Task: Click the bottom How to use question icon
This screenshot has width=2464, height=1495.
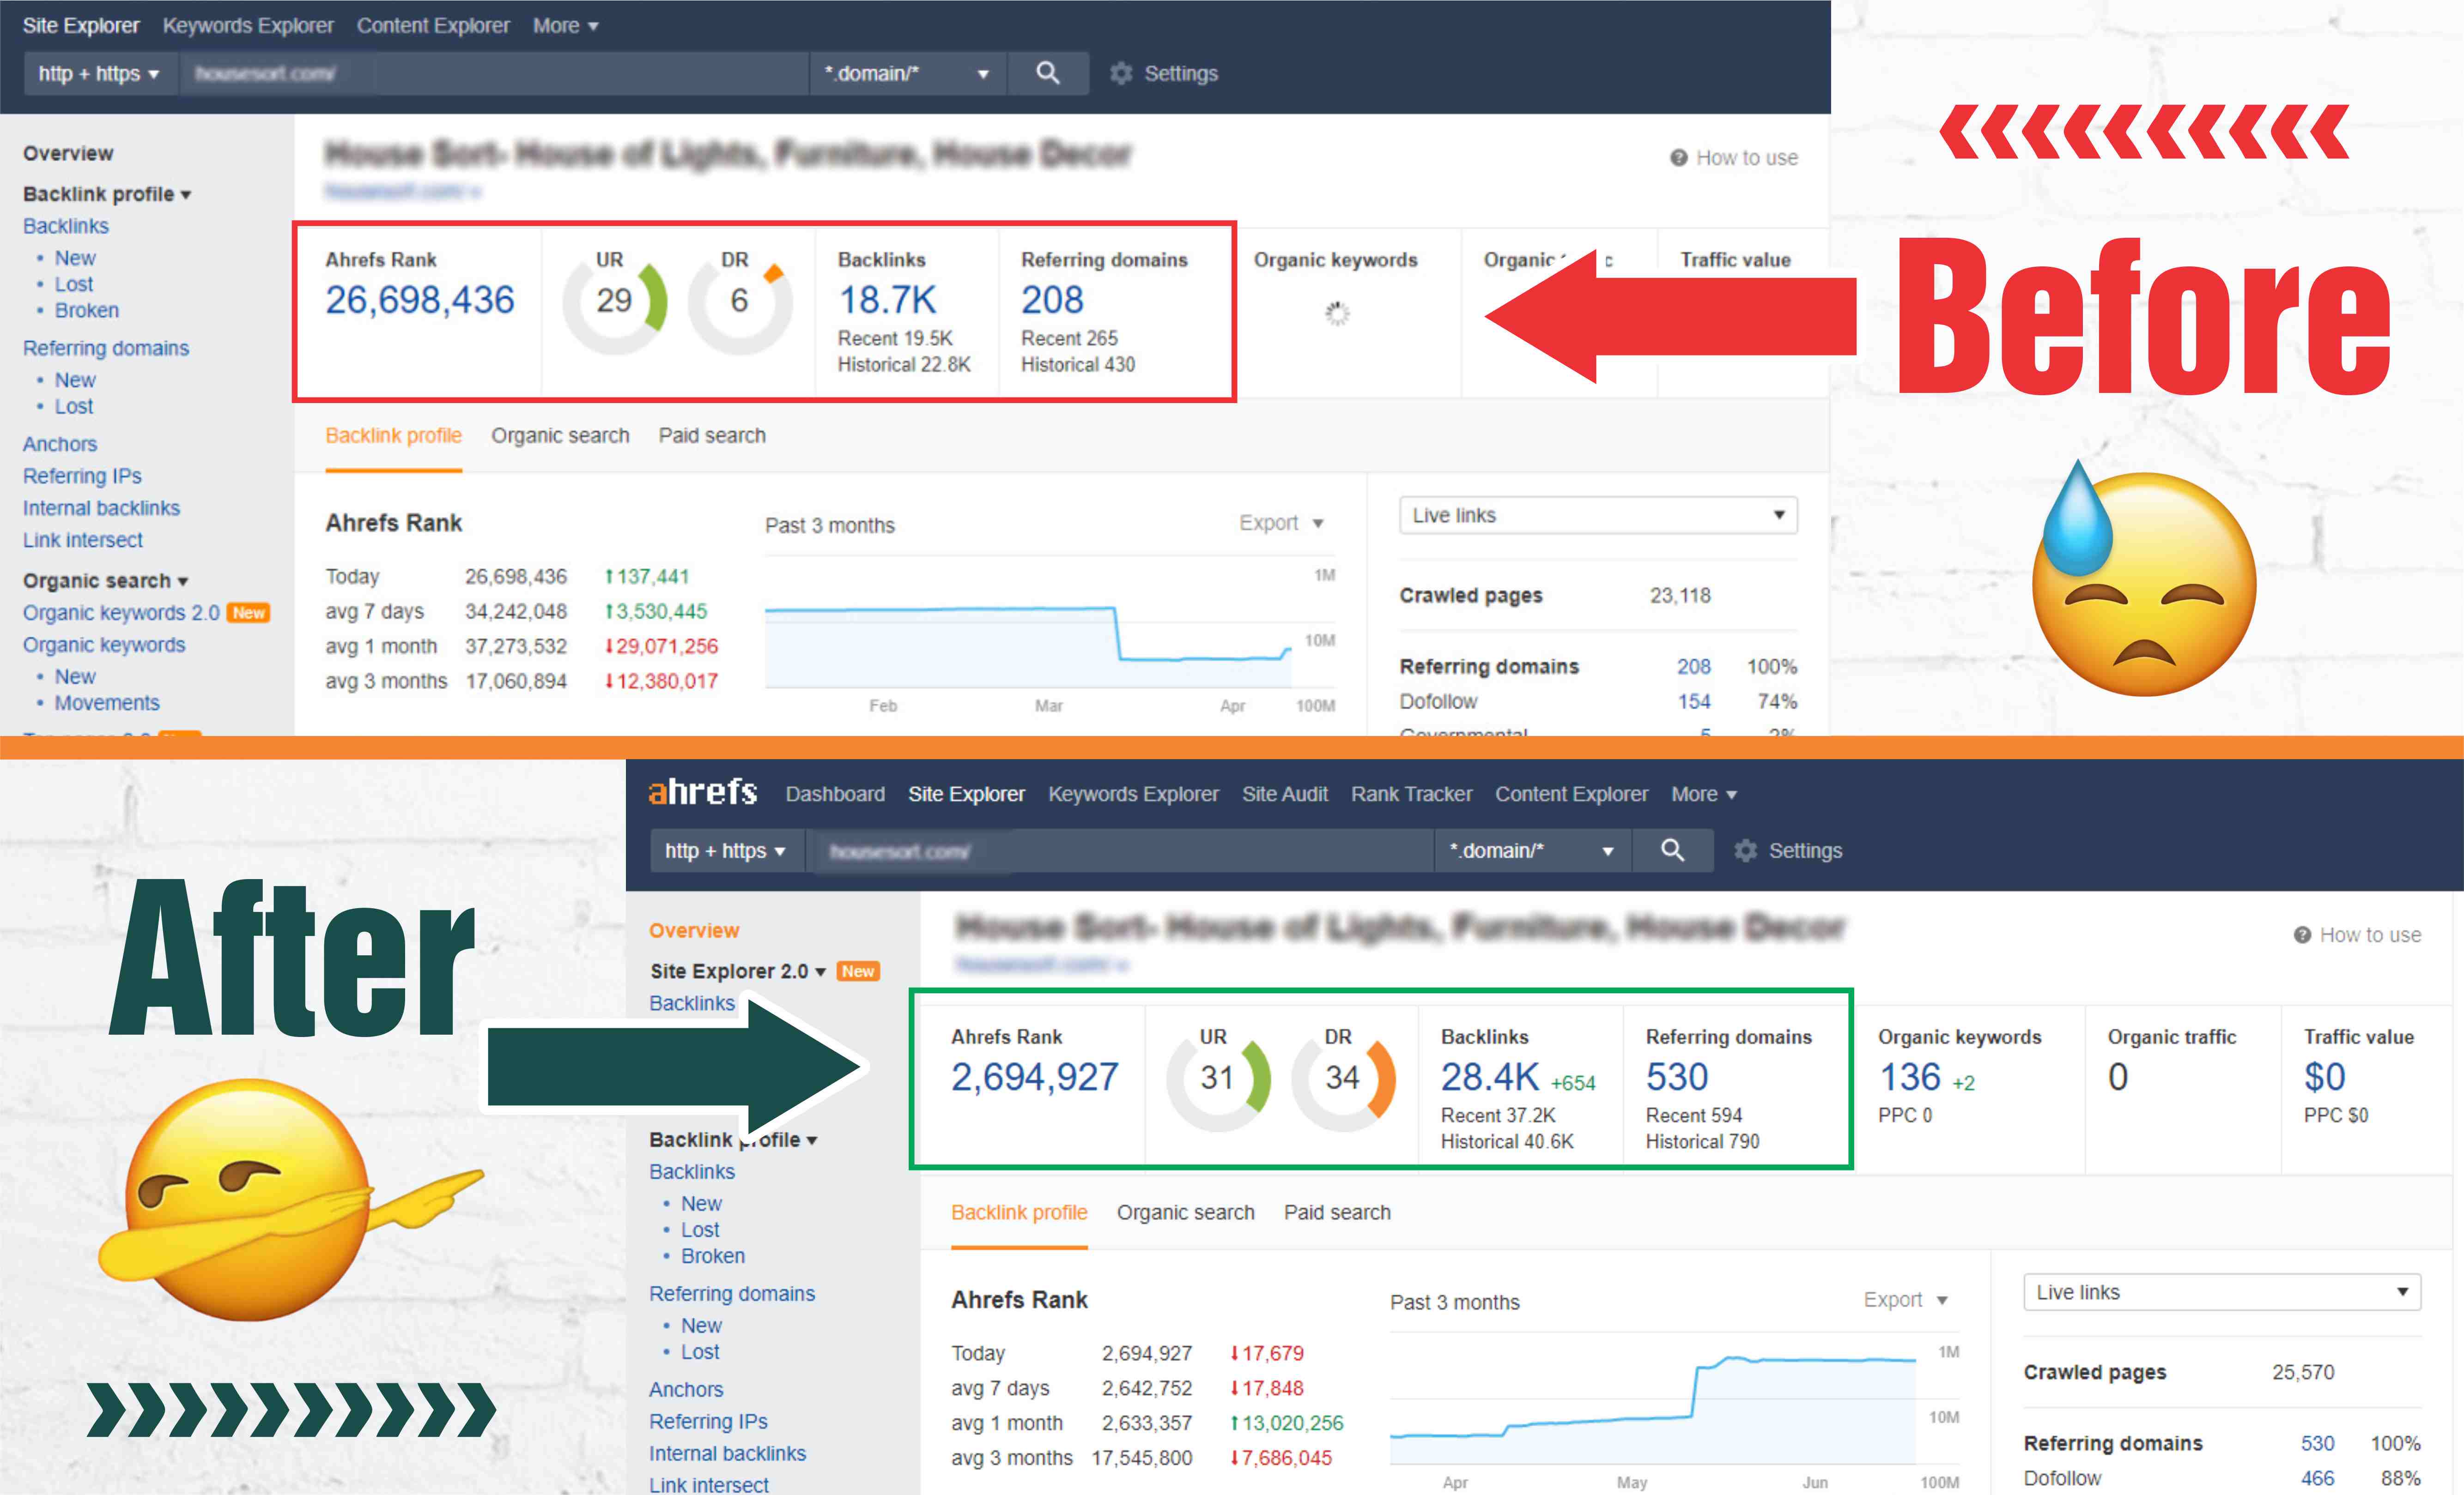Action: coord(2302,935)
